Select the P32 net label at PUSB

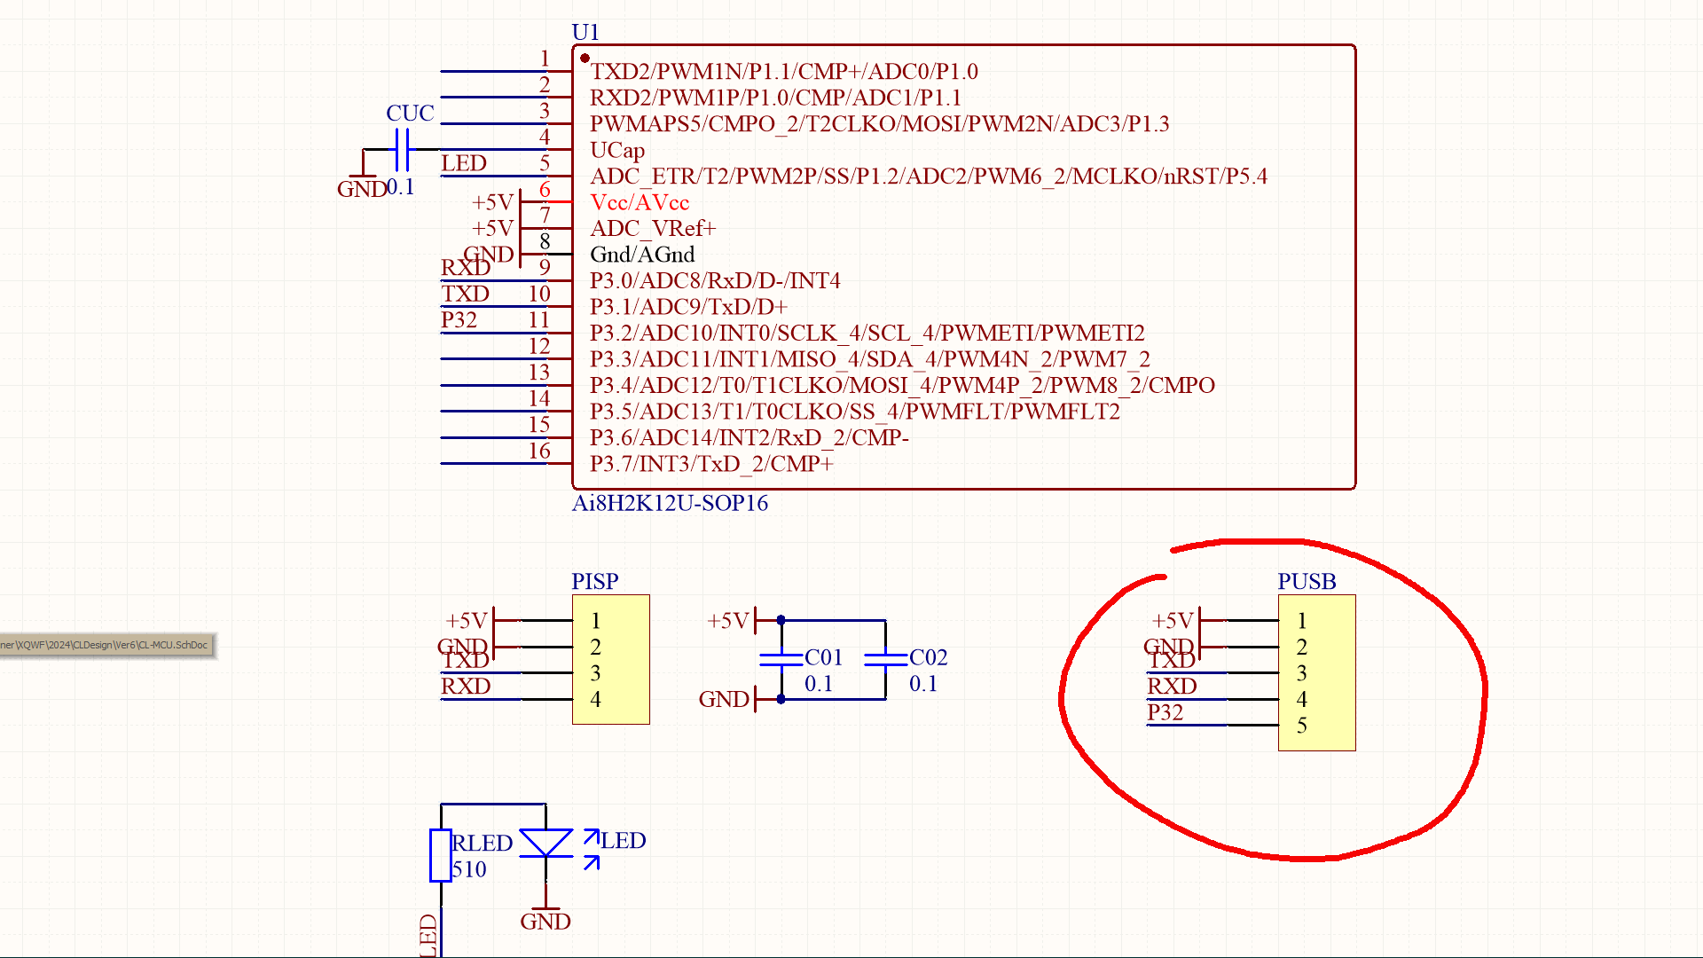1165,712
